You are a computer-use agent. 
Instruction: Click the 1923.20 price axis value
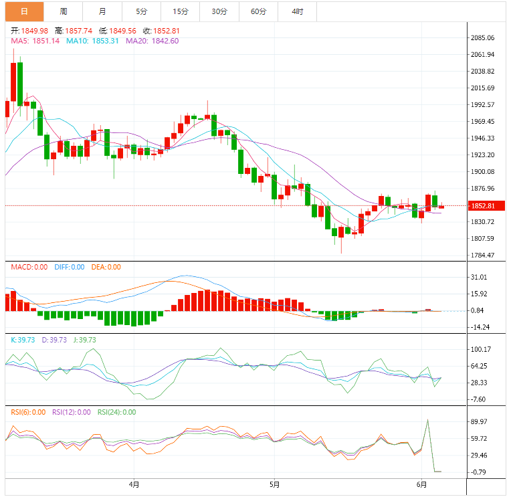(x=483, y=155)
